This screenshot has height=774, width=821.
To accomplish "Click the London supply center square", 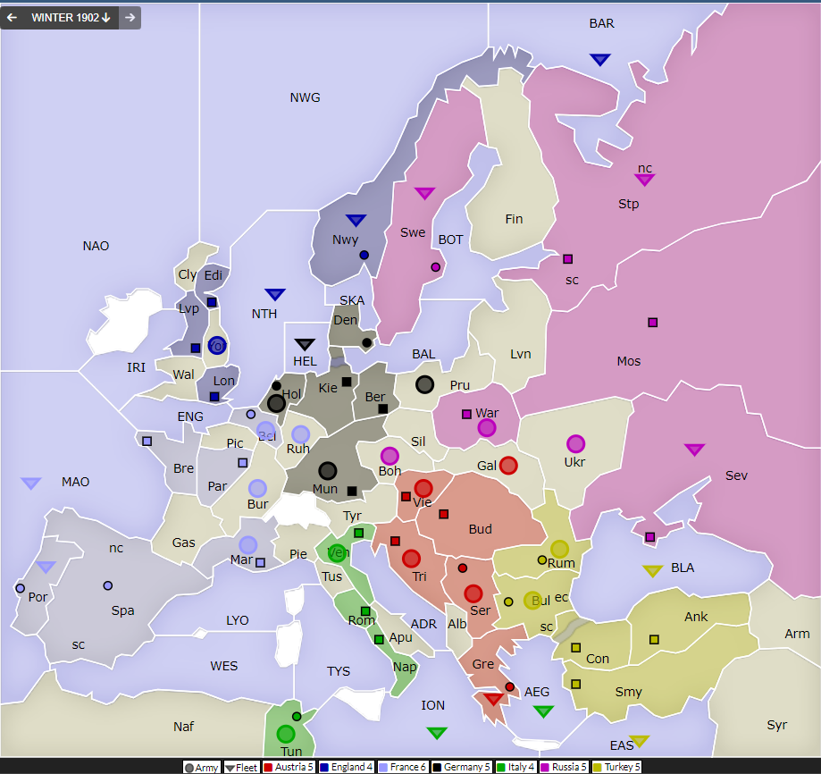I will click(214, 397).
